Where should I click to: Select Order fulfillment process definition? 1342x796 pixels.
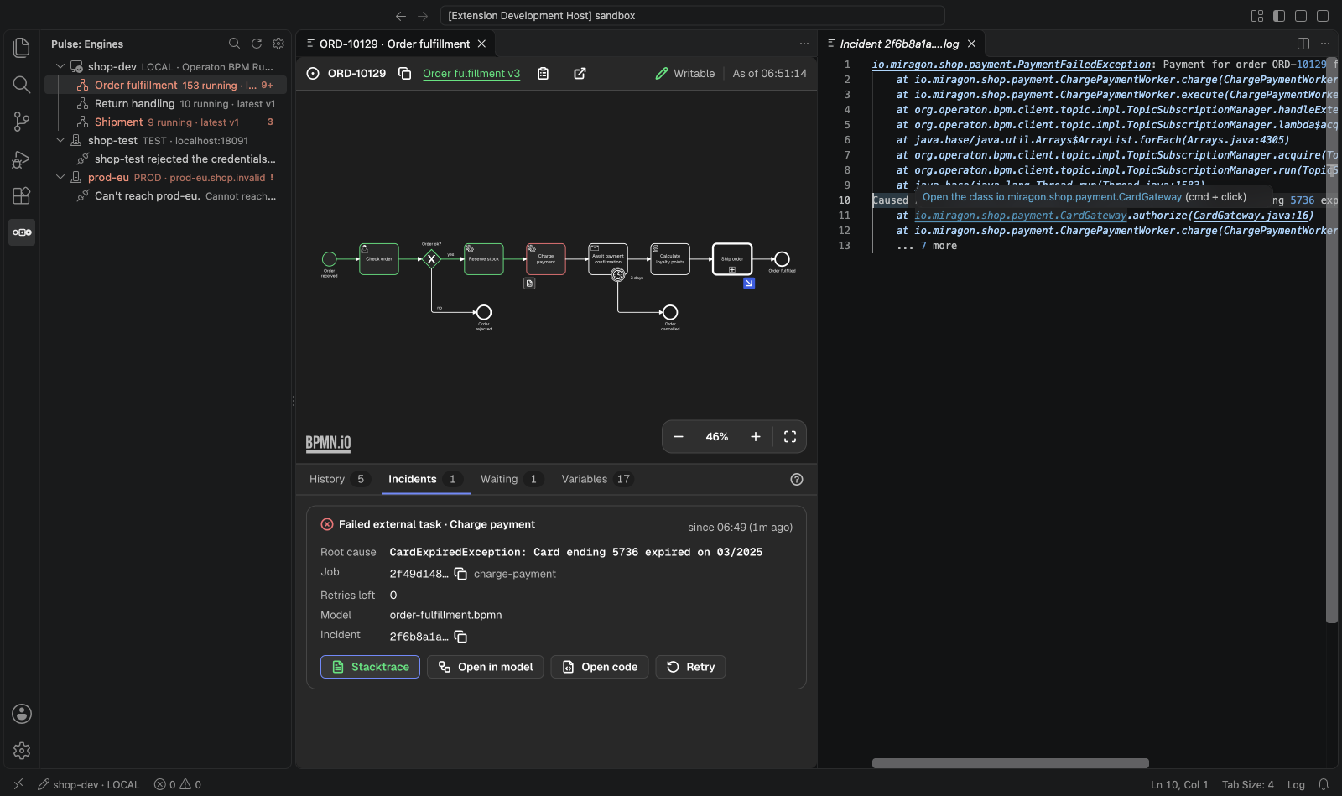tap(165, 85)
